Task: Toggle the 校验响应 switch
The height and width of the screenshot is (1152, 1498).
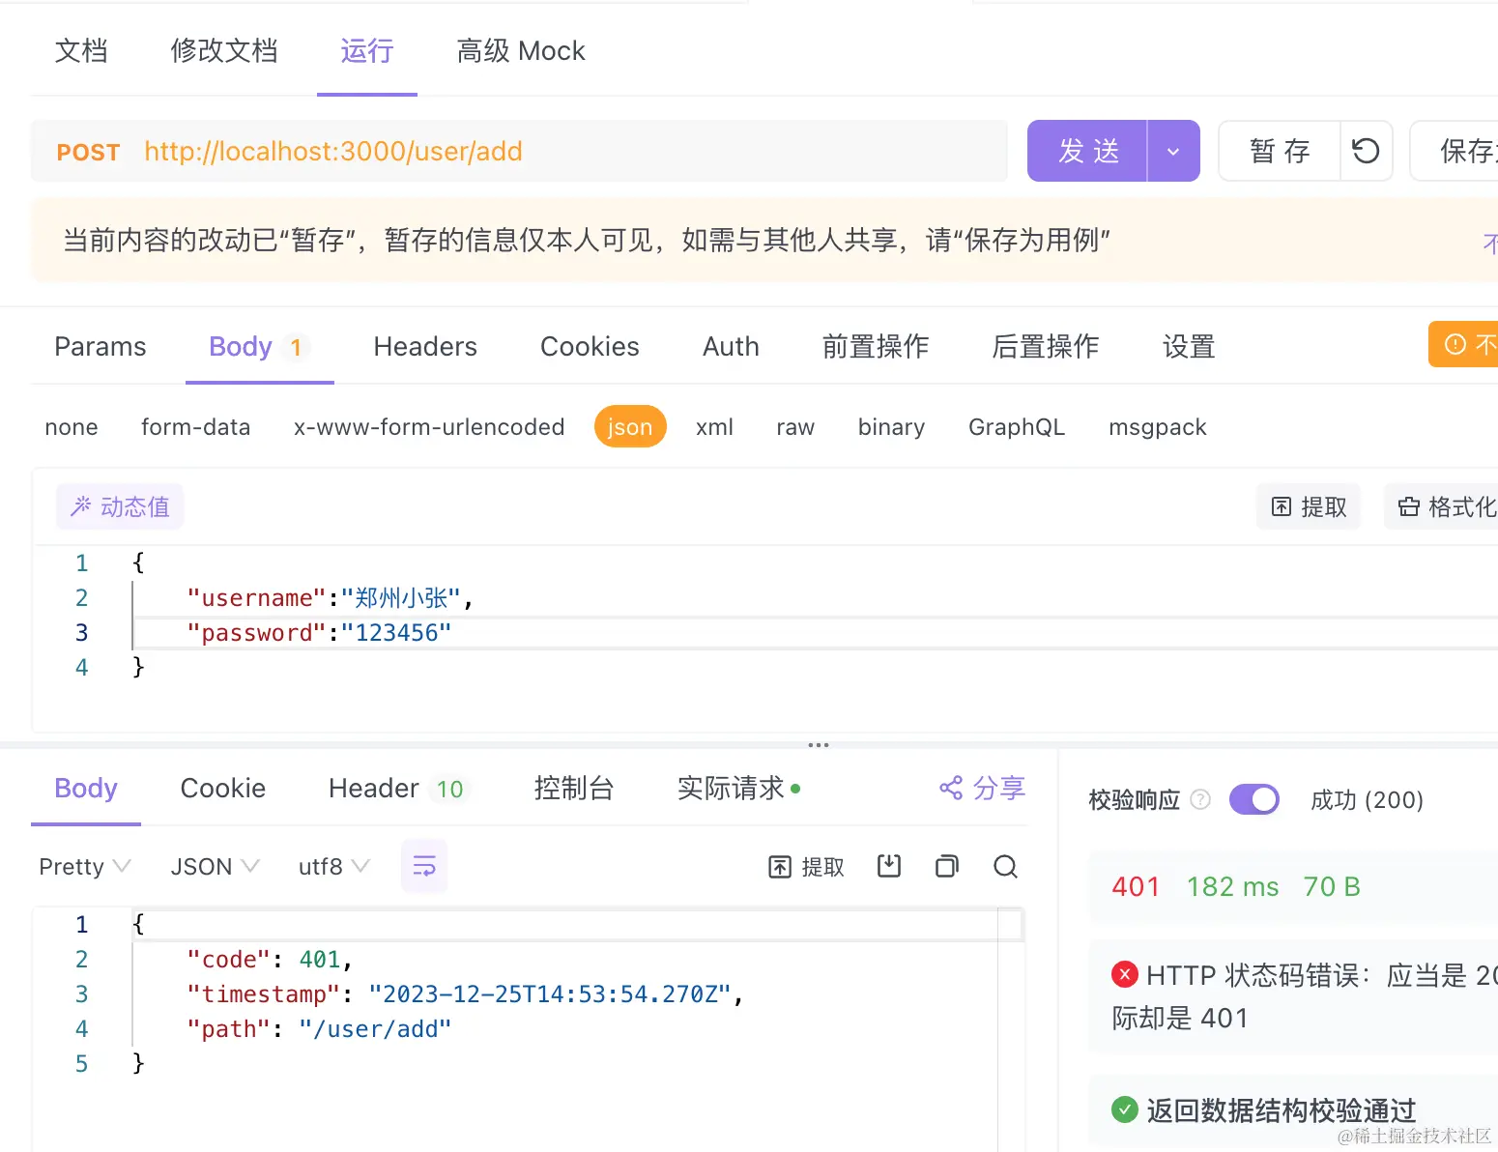Action: (1254, 799)
